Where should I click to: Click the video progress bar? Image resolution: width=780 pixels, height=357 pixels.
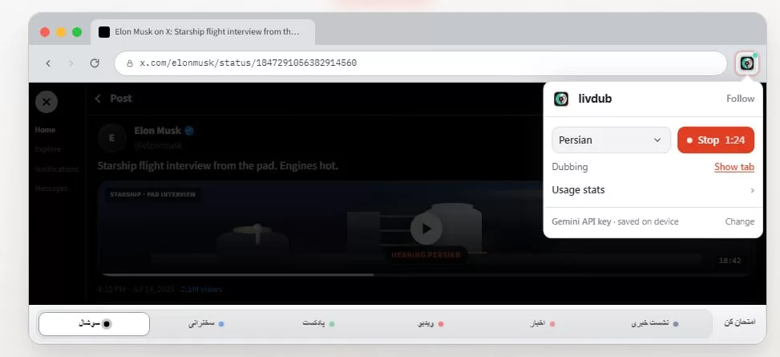pos(426,274)
